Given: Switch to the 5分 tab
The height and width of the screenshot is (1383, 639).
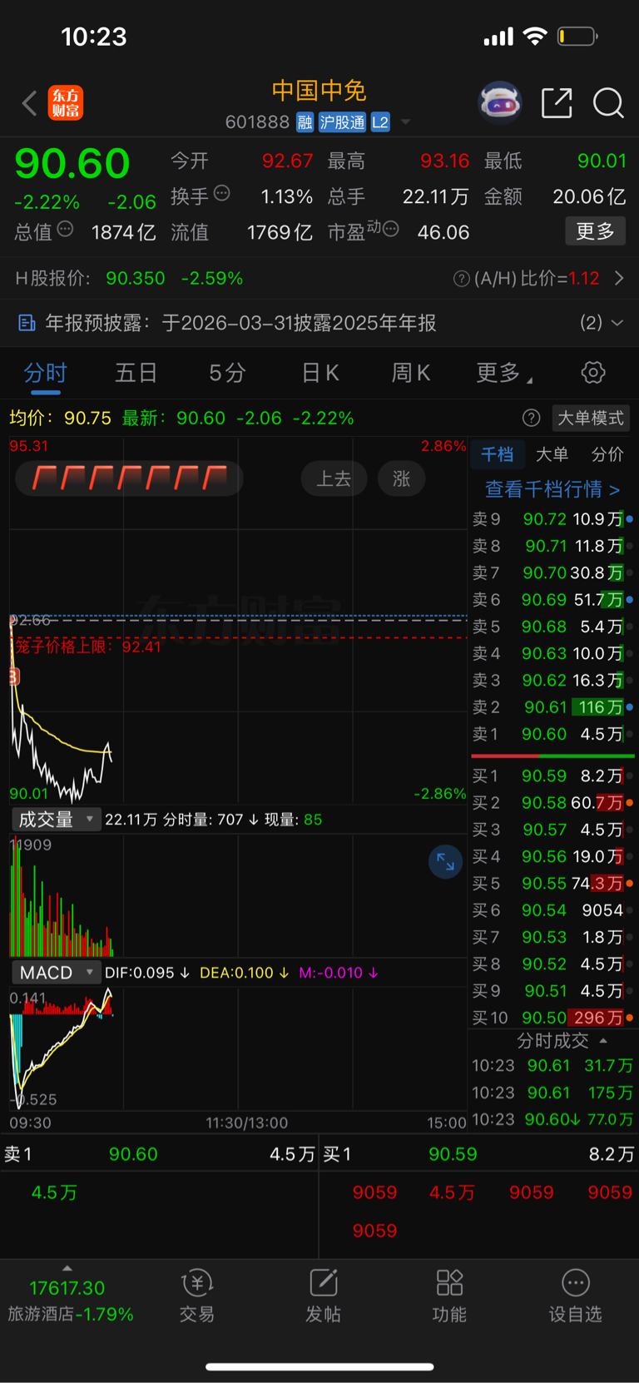Looking at the screenshot, I should click(x=227, y=373).
